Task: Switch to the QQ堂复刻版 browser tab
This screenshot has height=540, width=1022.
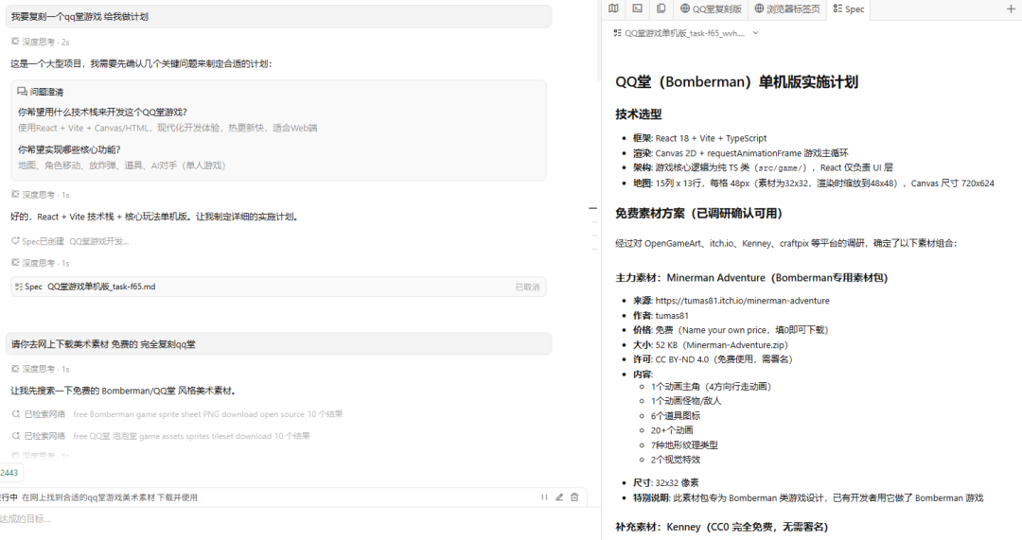Action: tap(711, 9)
